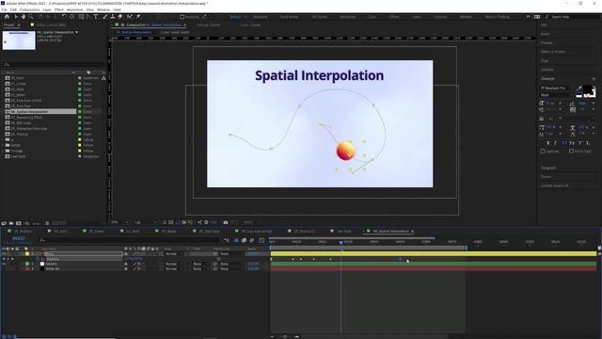This screenshot has width=602, height=339.
Task: Open the Paragraph panel
Action: 548,168
